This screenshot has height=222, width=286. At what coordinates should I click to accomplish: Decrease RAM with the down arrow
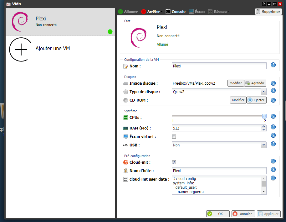(263, 129)
